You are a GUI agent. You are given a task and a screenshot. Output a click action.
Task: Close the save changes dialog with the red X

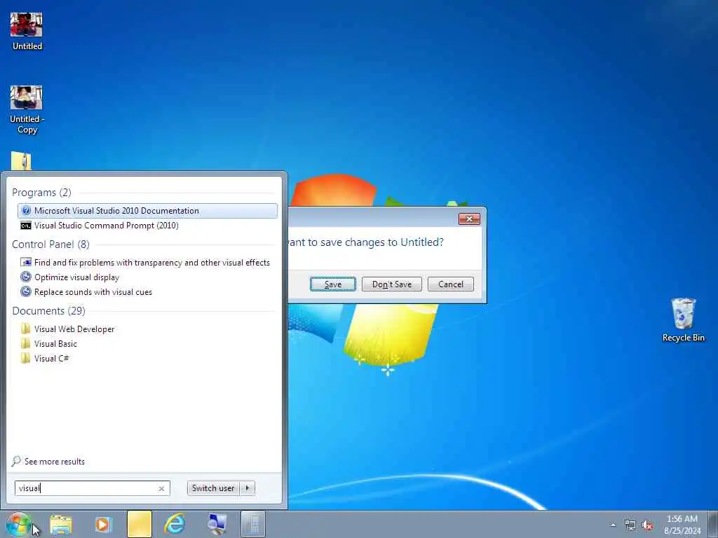pyautogui.click(x=469, y=219)
